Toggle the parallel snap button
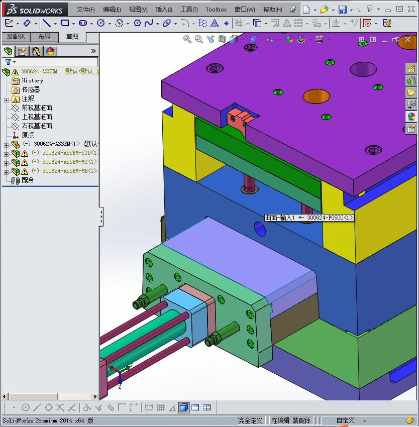The height and width of the screenshot is (427, 419). pos(111,408)
